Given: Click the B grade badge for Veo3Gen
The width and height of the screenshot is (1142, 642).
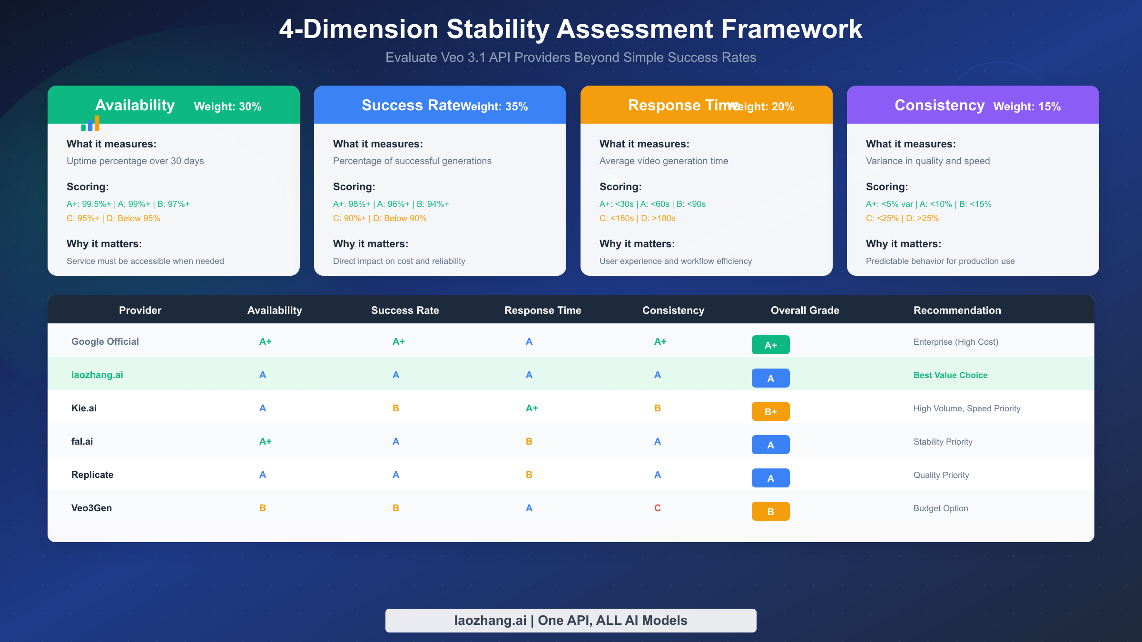Looking at the screenshot, I should 770,511.
